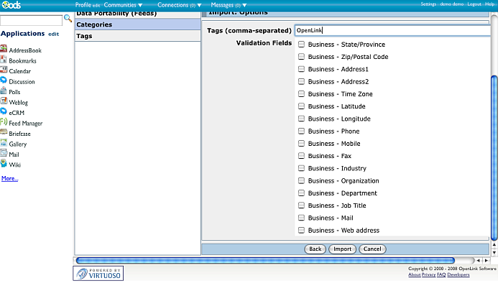Launch the Calendar icon in sidebar
The image size is (503, 291).
(x=4, y=71)
